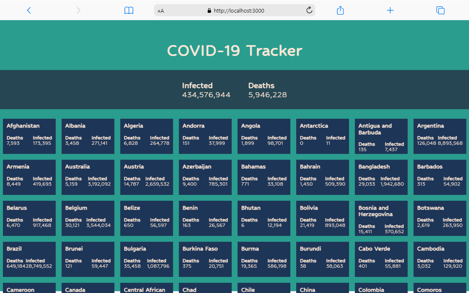Click the Austria card title
Screen dimensions: 469x293
134,167
